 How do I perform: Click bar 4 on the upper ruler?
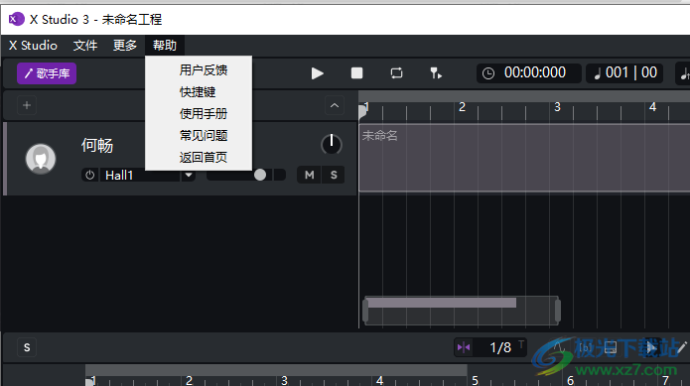[x=652, y=107]
